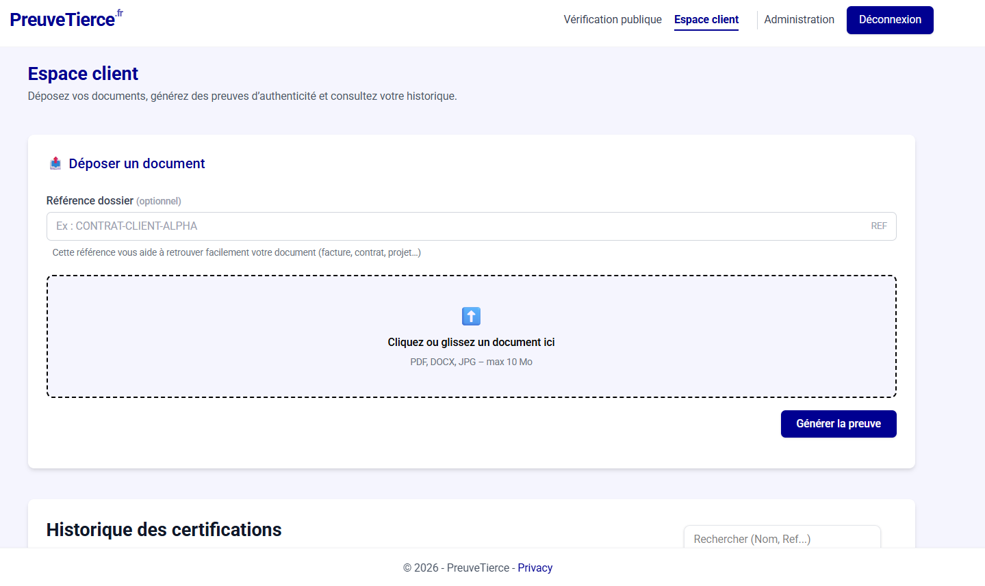Click the PDF, DOCX, JPG size hint text
Screen dimensions: 985x586
click(470, 361)
